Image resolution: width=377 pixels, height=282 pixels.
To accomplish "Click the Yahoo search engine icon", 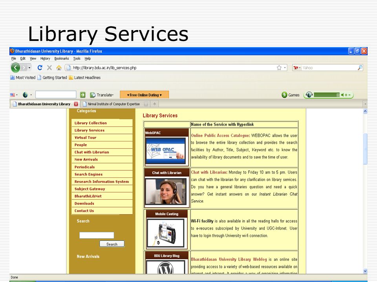I will (296, 68).
